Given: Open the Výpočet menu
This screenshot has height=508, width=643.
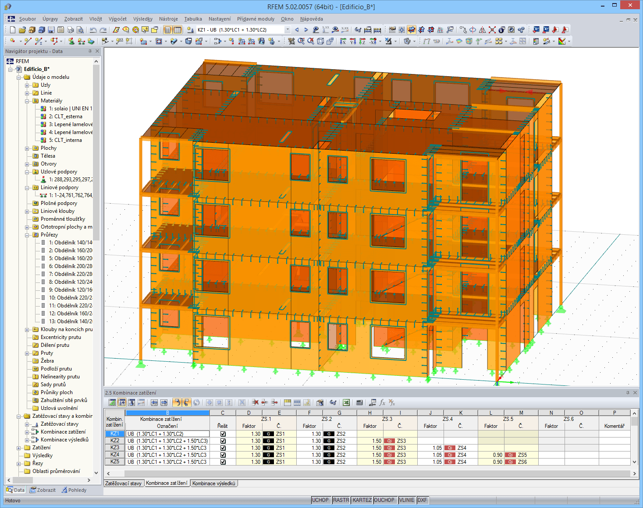Looking at the screenshot, I should click(x=117, y=19).
